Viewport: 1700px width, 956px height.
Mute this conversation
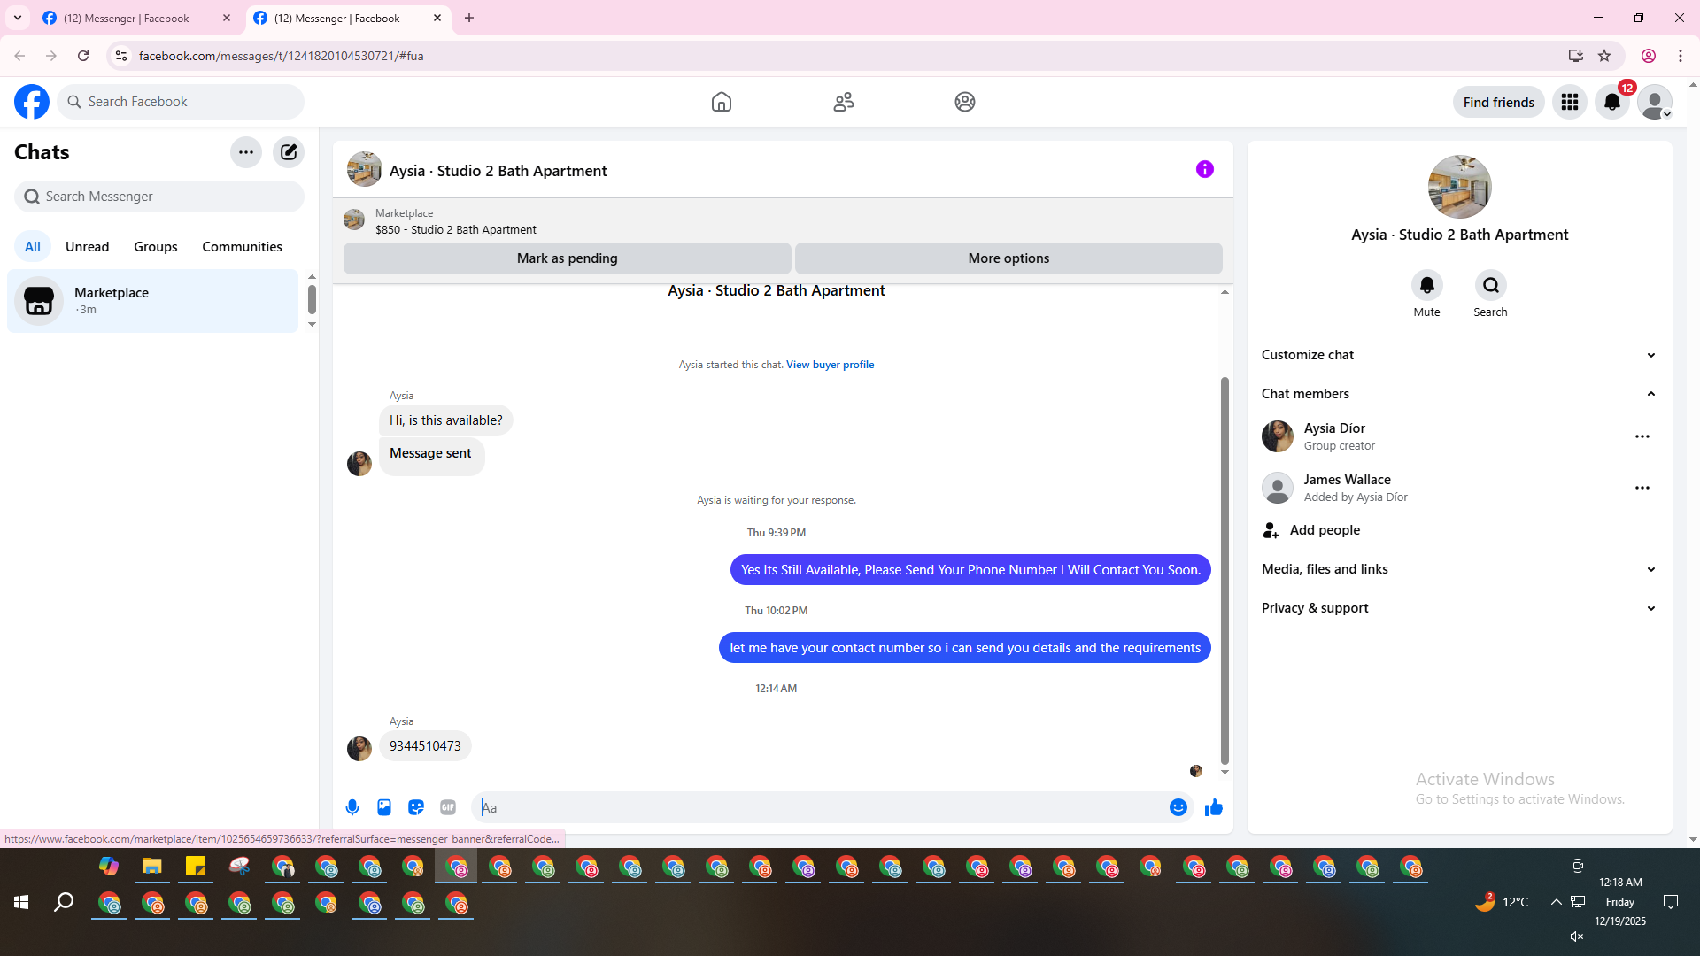pos(1426,286)
